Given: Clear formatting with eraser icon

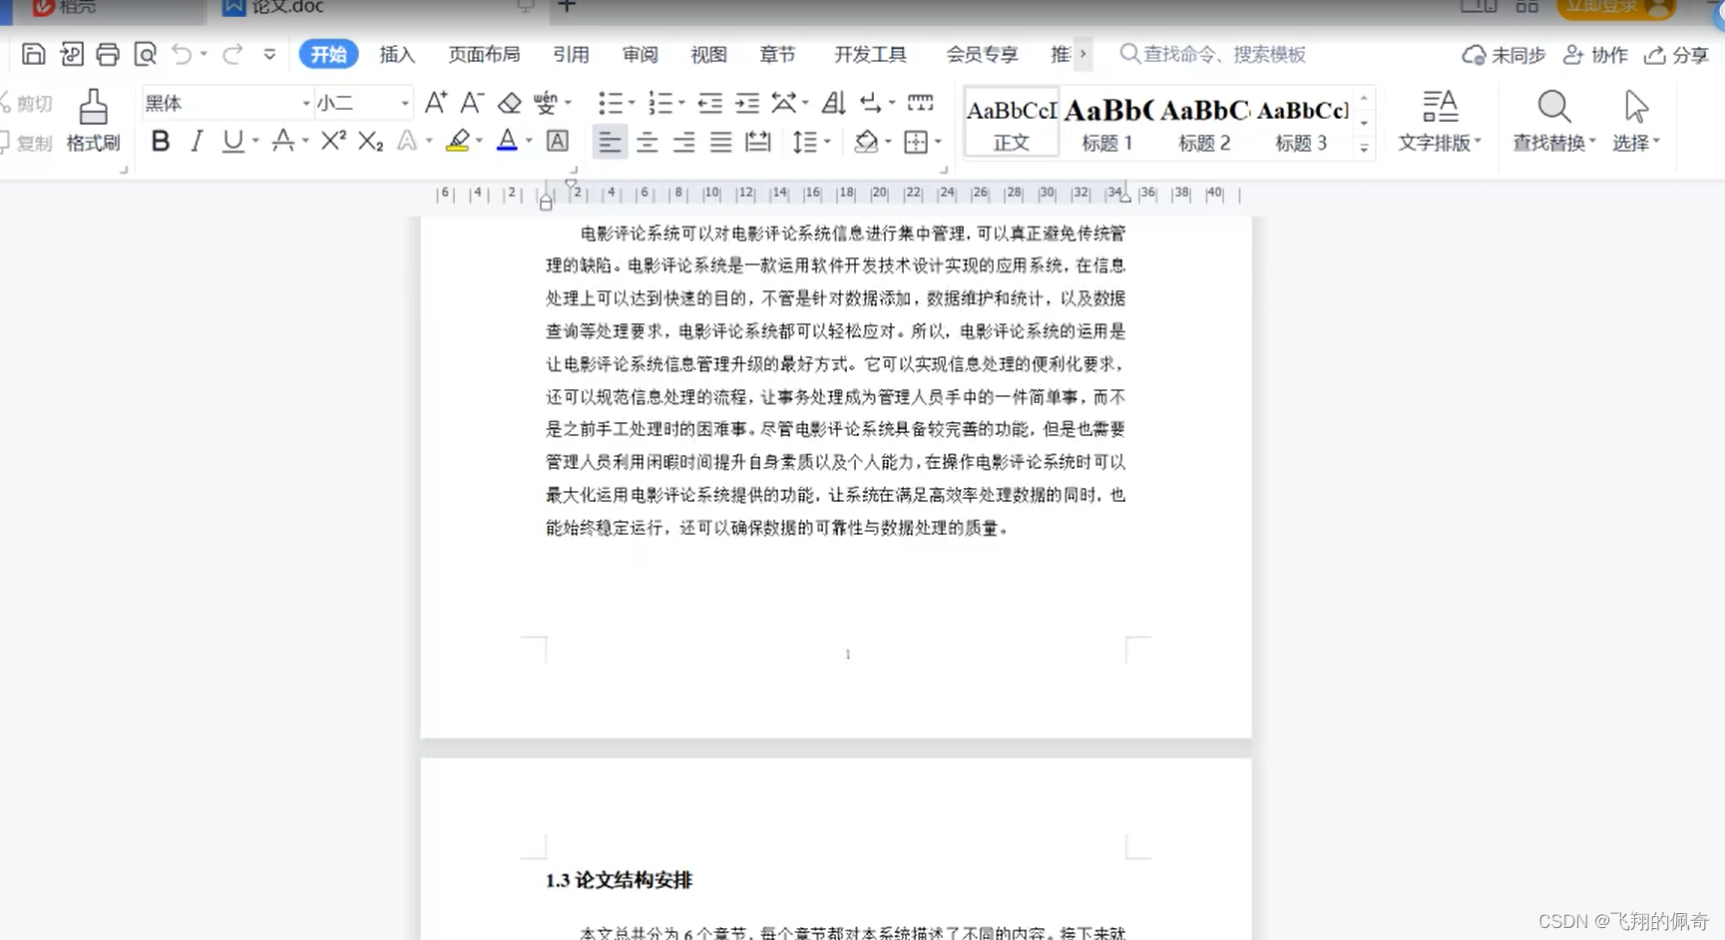Looking at the screenshot, I should point(510,102).
